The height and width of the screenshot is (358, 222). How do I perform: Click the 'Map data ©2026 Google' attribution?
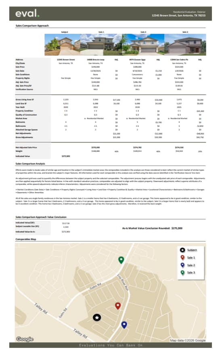tap(188, 340)
